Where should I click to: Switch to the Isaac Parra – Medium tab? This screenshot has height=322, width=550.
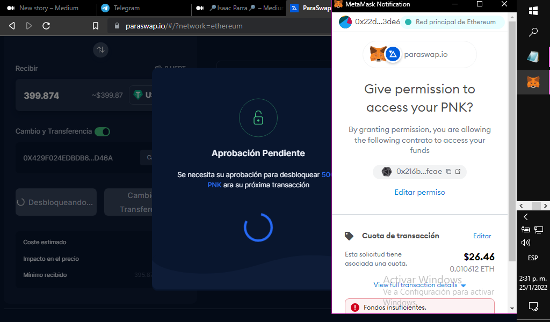click(x=239, y=8)
